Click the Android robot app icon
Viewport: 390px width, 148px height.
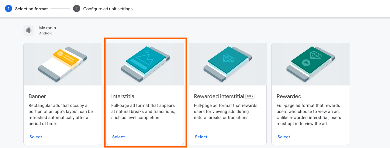pos(29,30)
